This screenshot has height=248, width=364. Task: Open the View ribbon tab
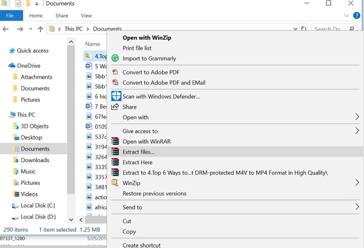(x=86, y=16)
